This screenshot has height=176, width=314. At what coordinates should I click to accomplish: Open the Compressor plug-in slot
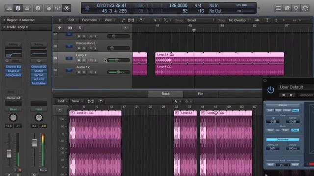click(13, 75)
